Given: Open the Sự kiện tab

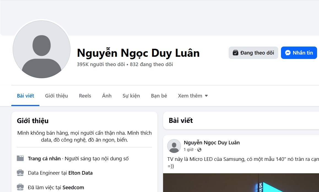Looking at the screenshot, I should point(131,96).
